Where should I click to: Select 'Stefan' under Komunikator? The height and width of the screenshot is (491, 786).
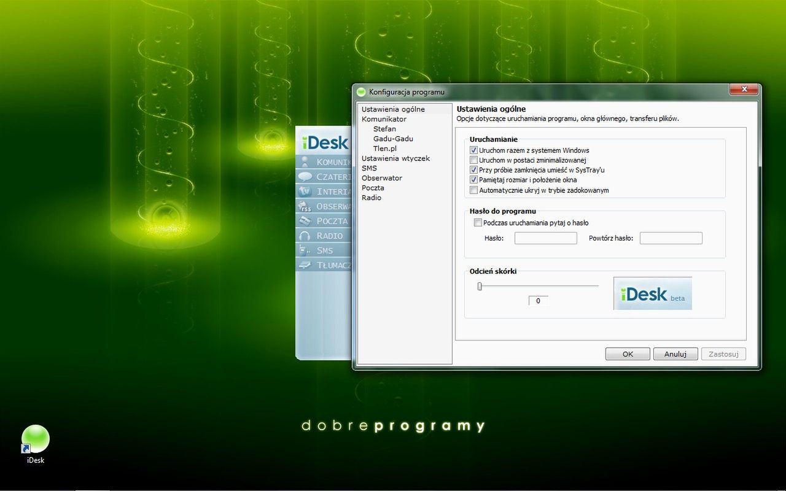pos(384,129)
